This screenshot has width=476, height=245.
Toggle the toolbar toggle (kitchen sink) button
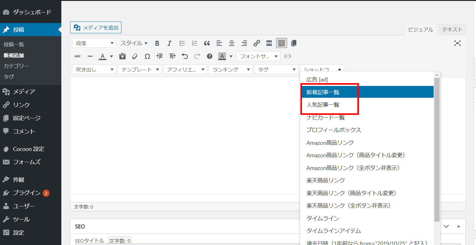(x=281, y=43)
